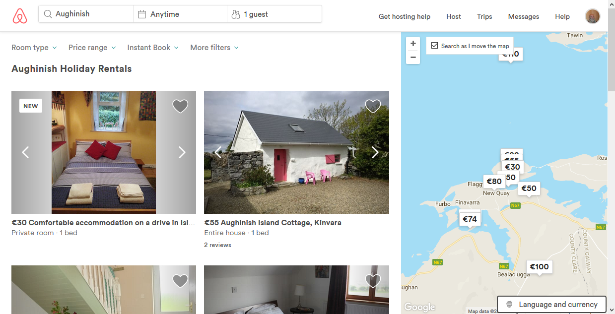Image resolution: width=615 pixels, height=314 pixels.
Task: Go to Trips in the navigation
Action: click(x=484, y=16)
